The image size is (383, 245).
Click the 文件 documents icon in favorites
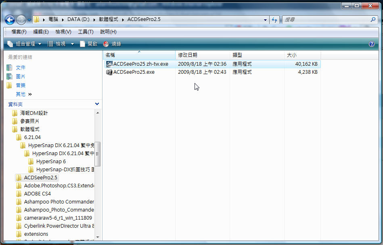click(9, 68)
